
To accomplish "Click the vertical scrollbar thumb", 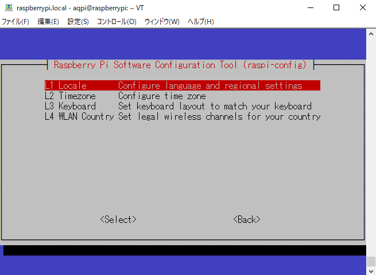I will tap(371, 262).
